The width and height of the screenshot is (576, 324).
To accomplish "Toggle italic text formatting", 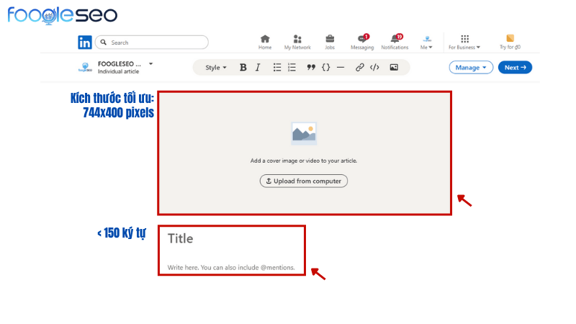I will [258, 68].
